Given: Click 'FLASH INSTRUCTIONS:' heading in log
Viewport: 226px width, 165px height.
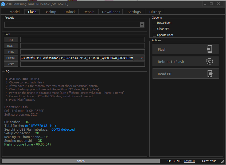Looking at the screenshot, I should pos(22,79).
